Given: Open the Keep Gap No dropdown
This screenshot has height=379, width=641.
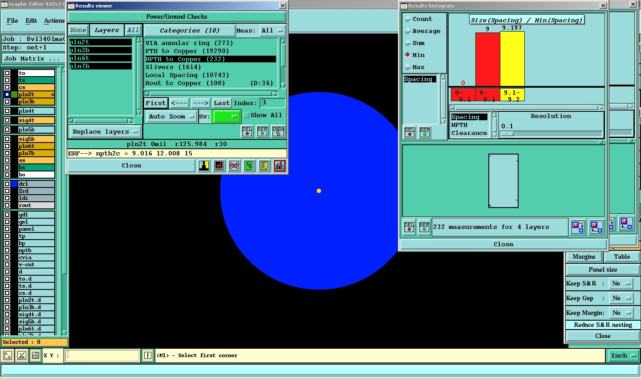Looking at the screenshot, I should coord(621,298).
